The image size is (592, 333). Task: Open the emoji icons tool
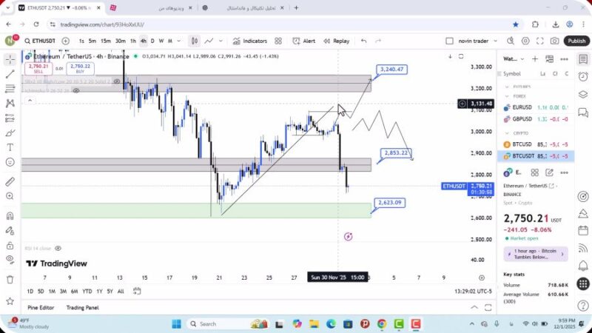tap(10, 161)
